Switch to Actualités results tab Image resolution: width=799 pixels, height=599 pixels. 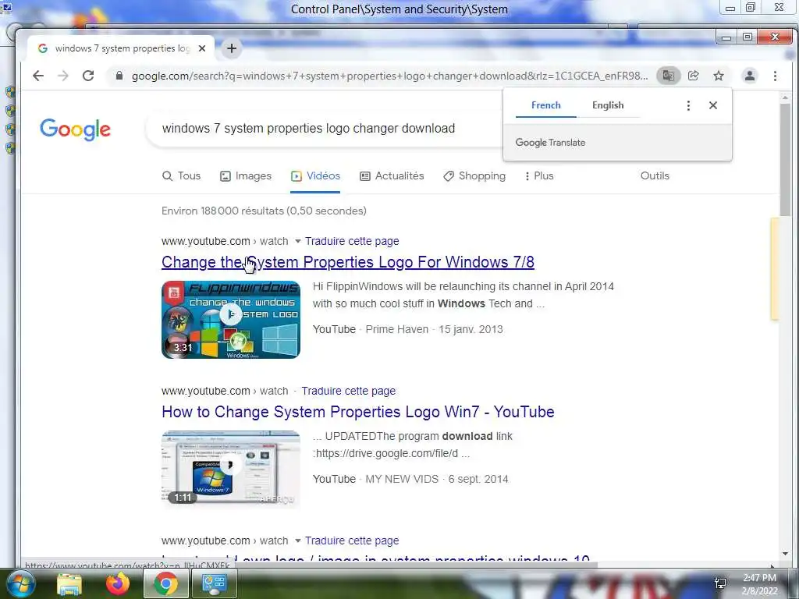pos(392,175)
